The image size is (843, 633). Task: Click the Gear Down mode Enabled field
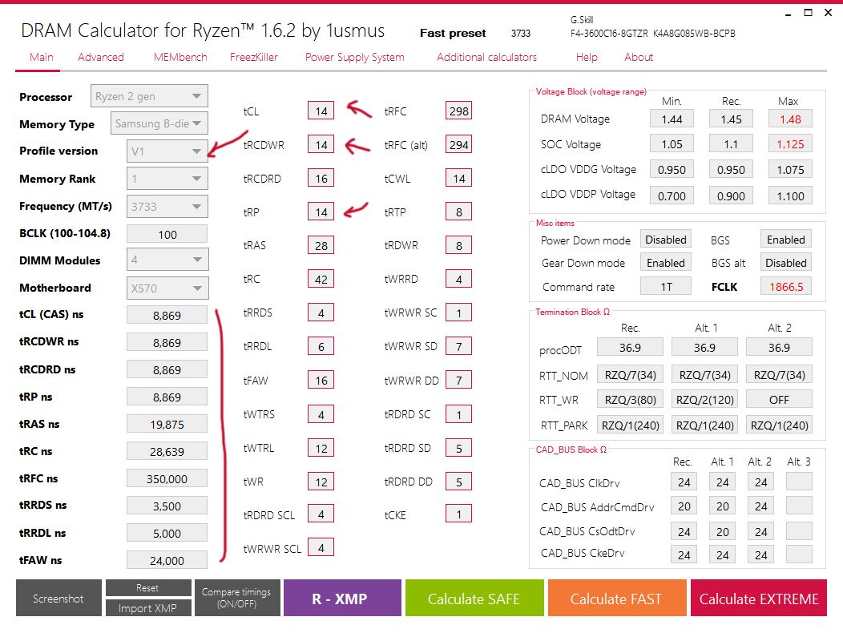click(x=666, y=263)
